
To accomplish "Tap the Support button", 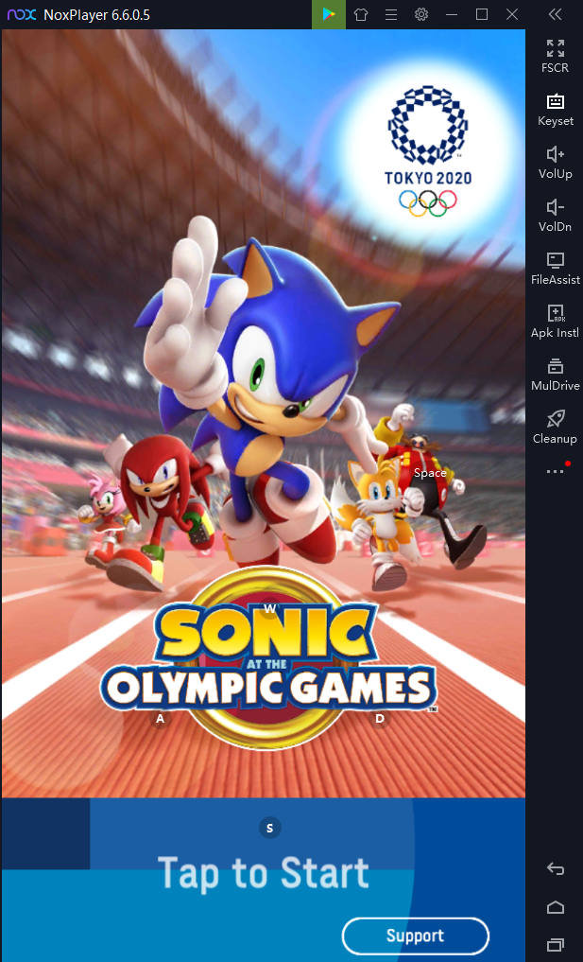I will click(415, 936).
